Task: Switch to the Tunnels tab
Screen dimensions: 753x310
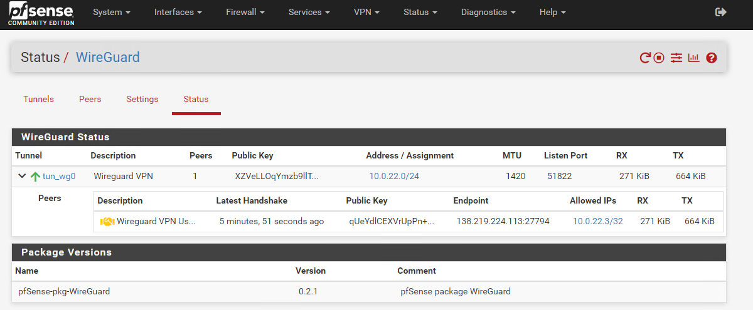Action: 38,100
